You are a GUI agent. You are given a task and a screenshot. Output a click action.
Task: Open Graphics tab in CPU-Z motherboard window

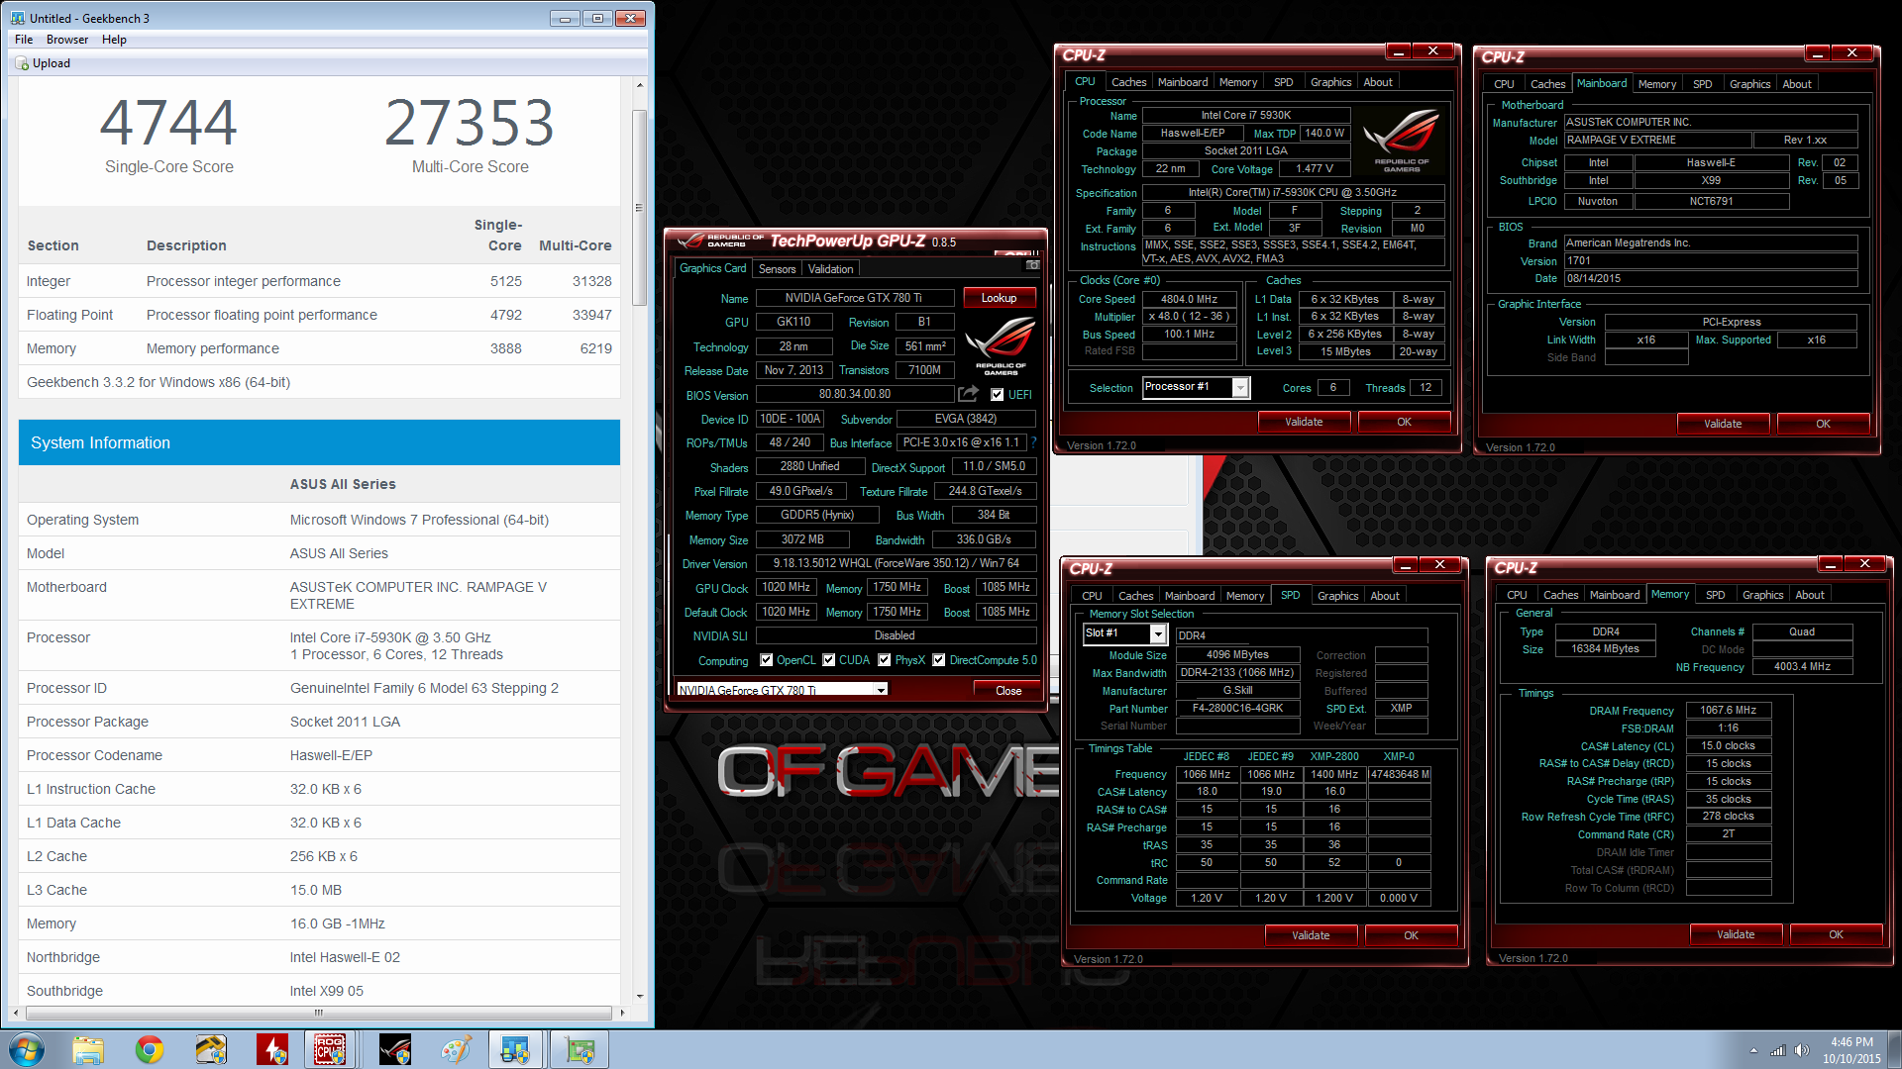(x=1749, y=84)
